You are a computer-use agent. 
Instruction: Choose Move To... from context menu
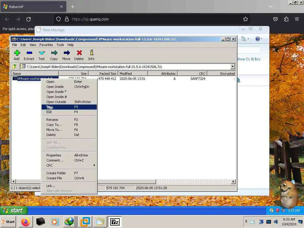point(69,130)
